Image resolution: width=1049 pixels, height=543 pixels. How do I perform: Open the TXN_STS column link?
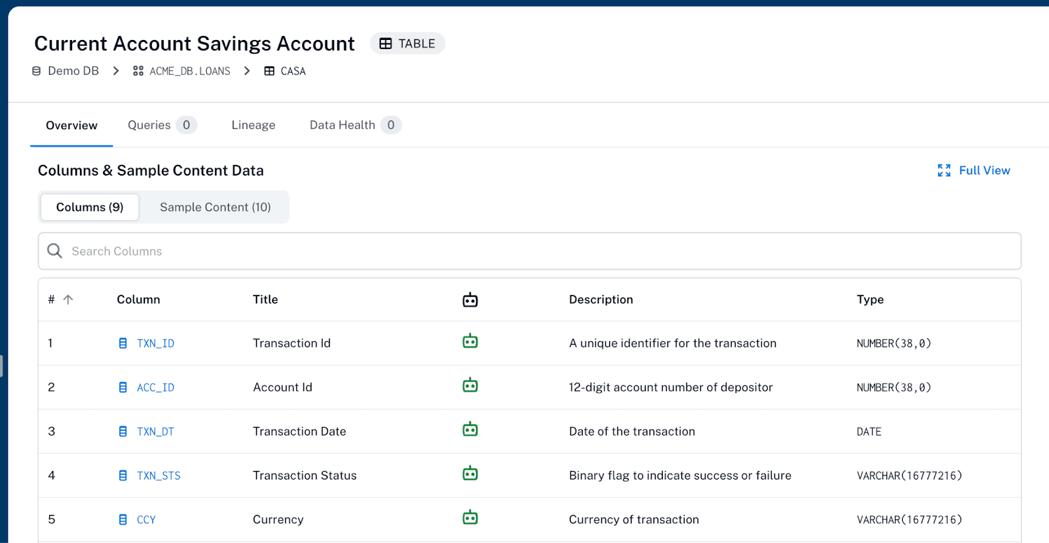[159, 476]
